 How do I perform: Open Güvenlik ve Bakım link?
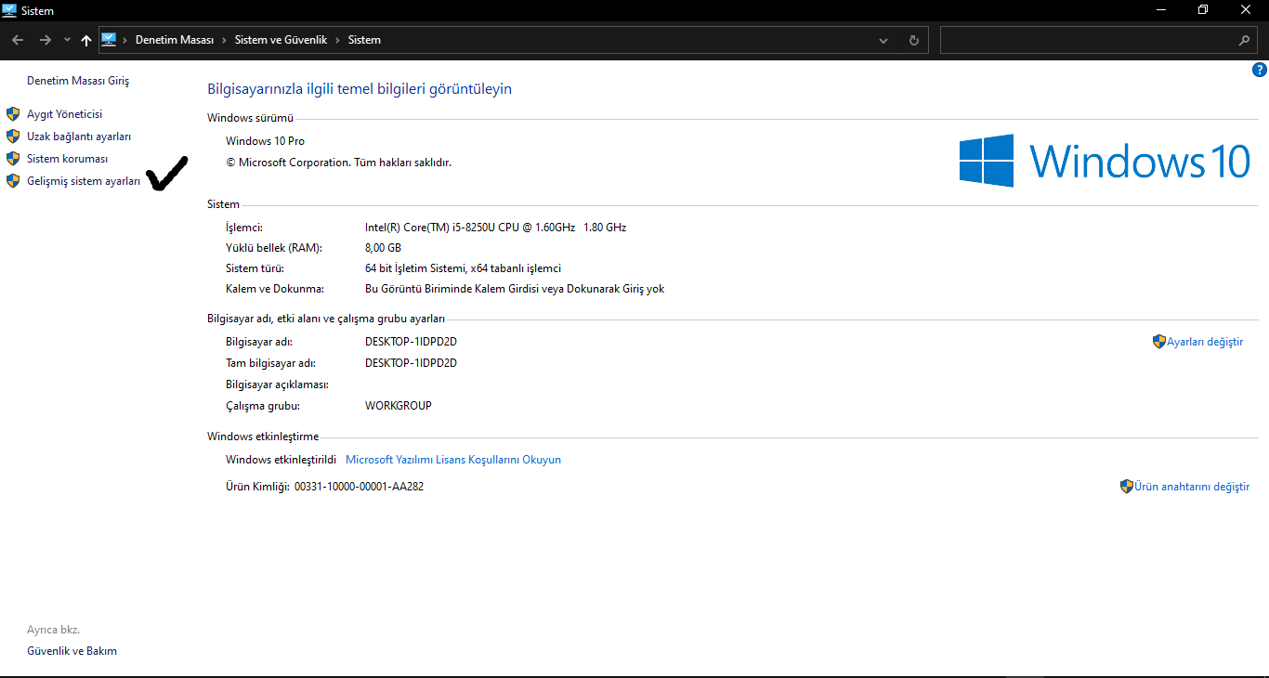pos(72,651)
